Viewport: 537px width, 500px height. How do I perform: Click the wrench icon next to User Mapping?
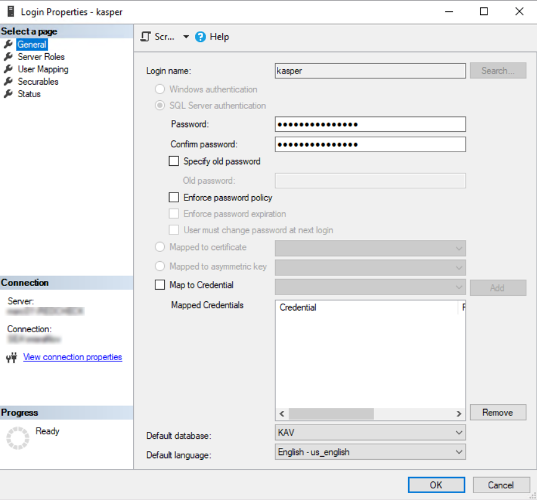[x=7, y=69]
